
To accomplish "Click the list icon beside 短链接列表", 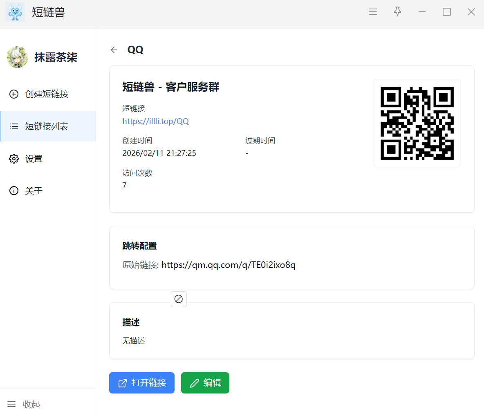I will [x=14, y=126].
